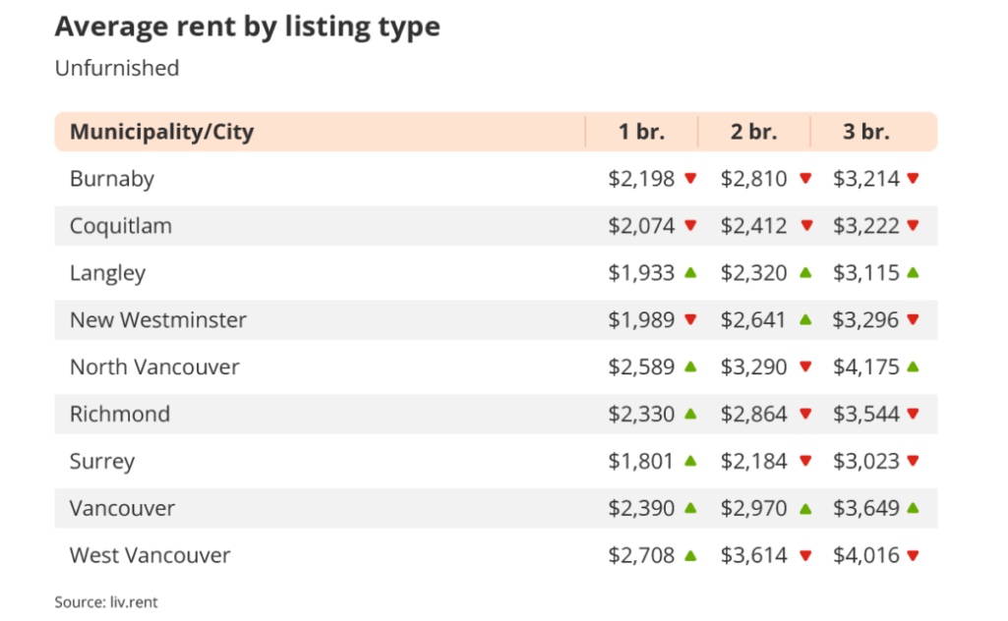Click the red down arrow beside Burnaby 1 br. rent
Screen dimensions: 1008x621
pyautogui.click(x=690, y=179)
